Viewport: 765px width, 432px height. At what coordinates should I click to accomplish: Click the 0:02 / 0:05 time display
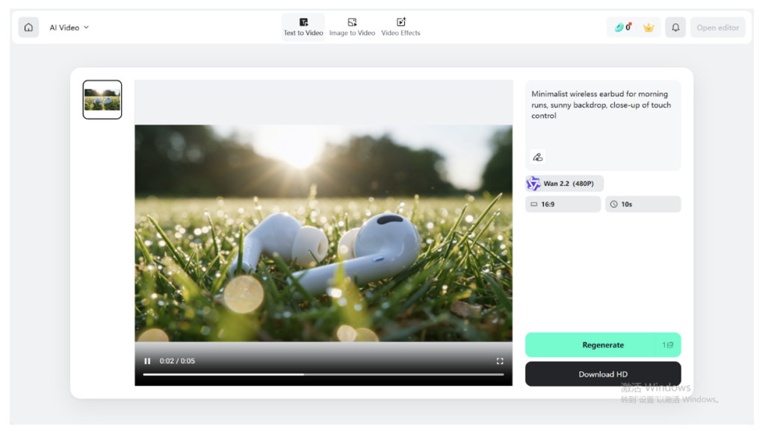coord(177,361)
